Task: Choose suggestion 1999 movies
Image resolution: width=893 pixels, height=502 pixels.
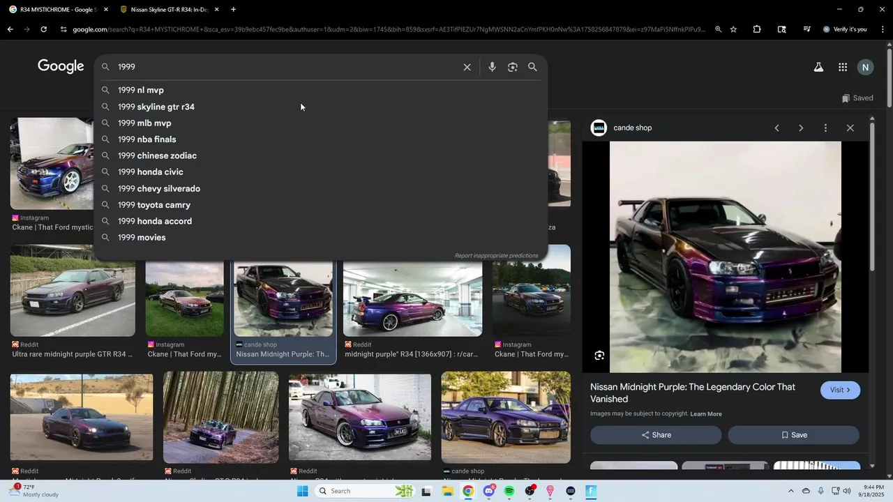Action: click(x=321, y=238)
